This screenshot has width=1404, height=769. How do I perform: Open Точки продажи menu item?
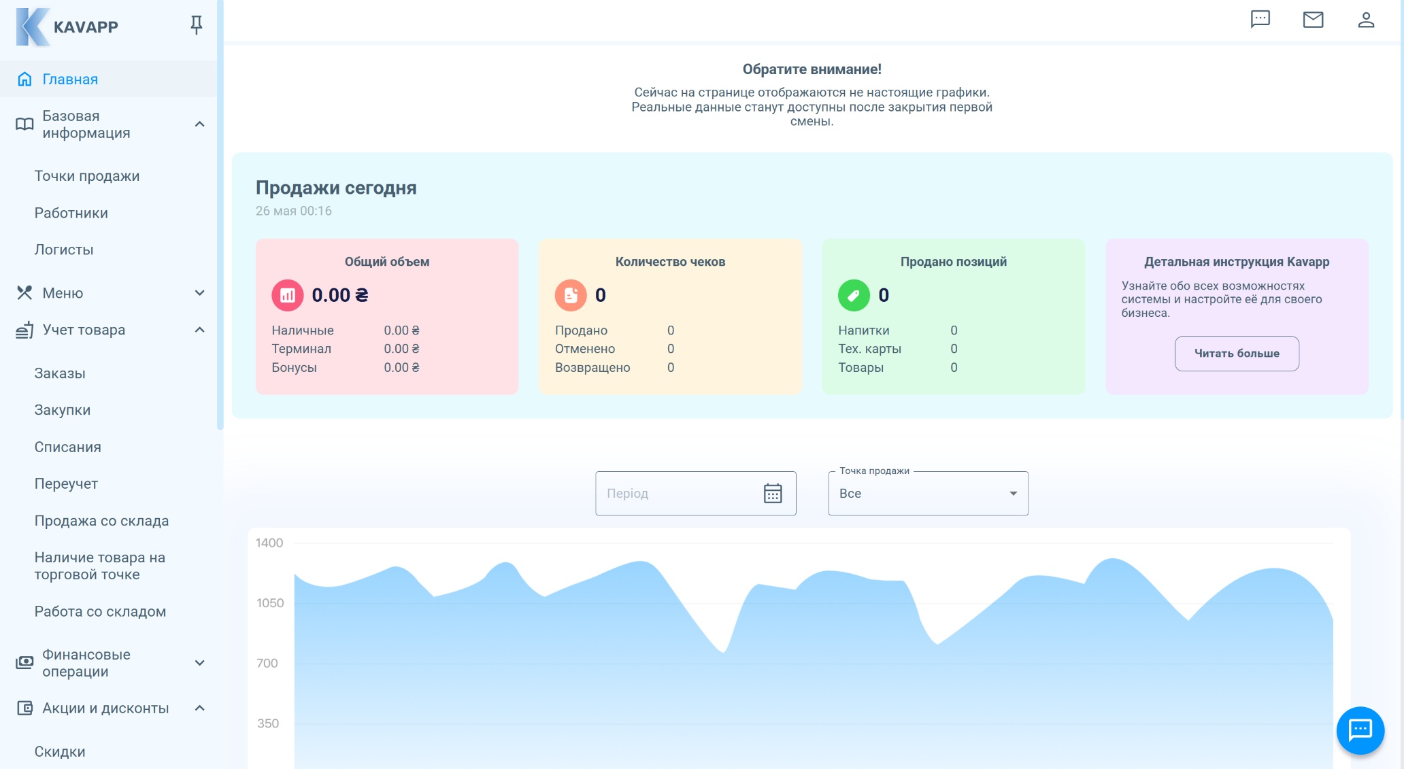tap(87, 176)
